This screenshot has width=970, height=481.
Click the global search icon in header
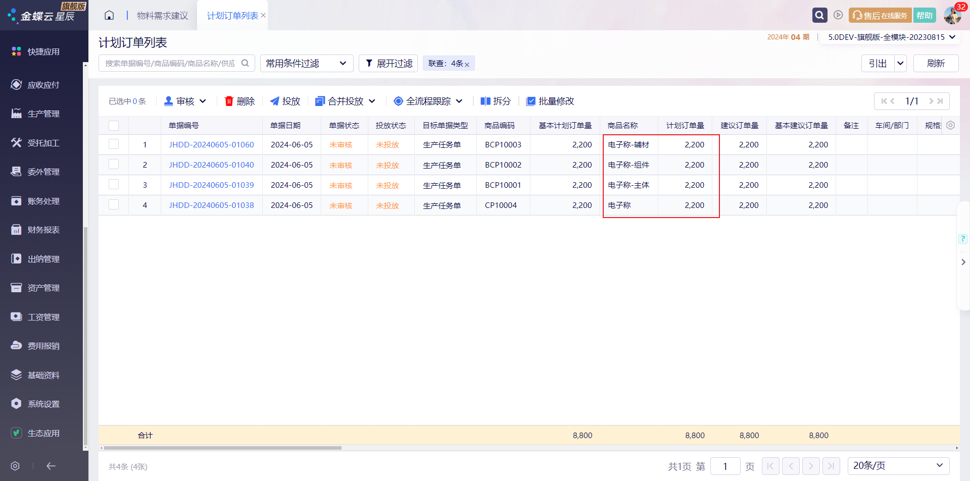819,15
